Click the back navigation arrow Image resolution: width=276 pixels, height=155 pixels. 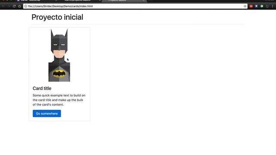tap(3, 6)
